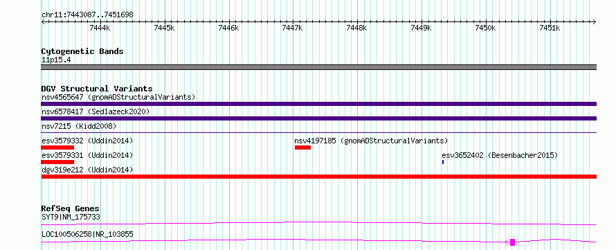Click the 7444k ruler tick label

[100, 28]
